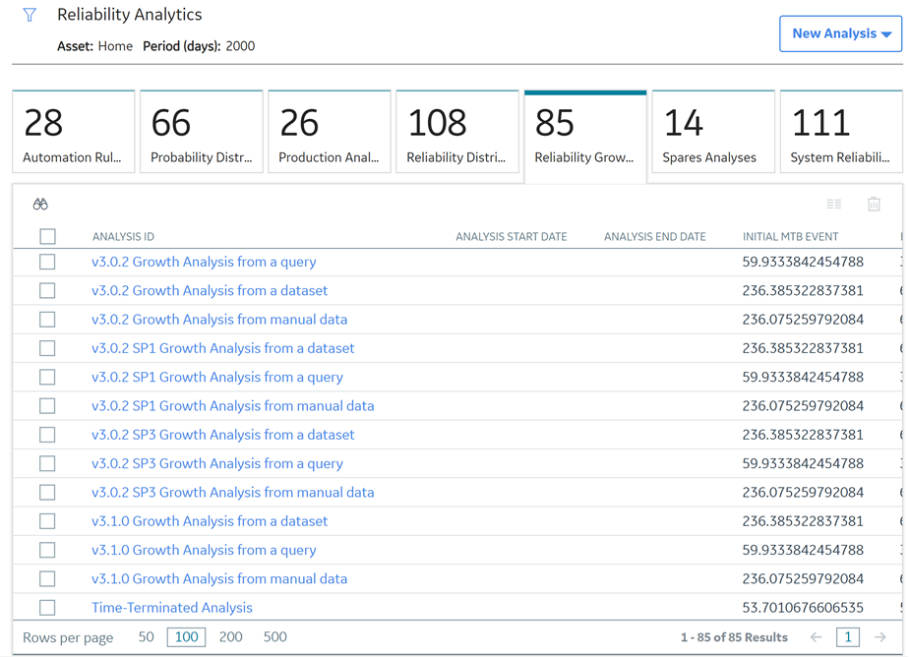Go to previous page arrow

(816, 637)
